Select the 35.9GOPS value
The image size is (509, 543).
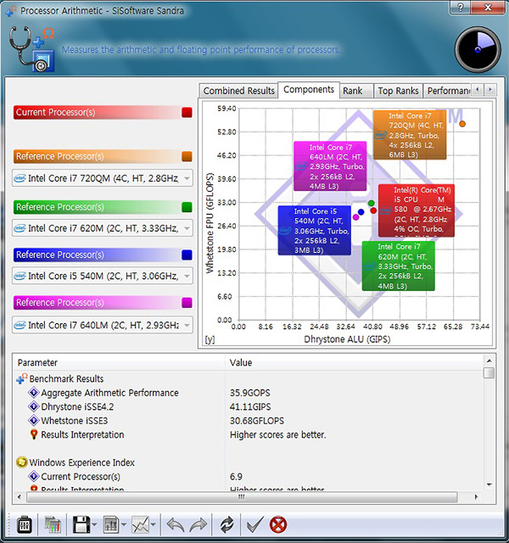250,393
